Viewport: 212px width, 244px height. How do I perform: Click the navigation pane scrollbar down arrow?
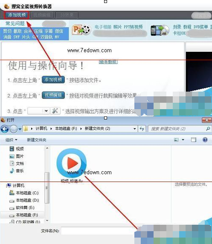point(47,220)
